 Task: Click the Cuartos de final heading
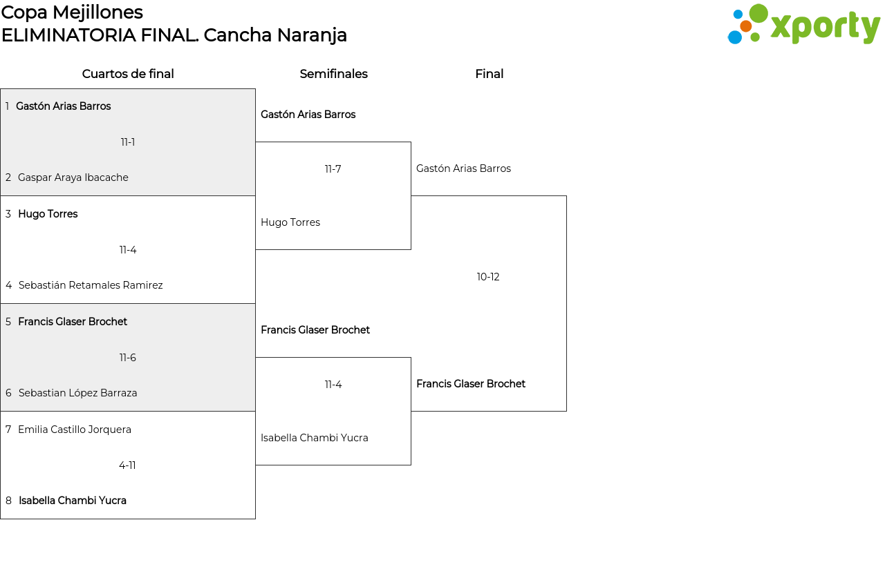coord(128,74)
